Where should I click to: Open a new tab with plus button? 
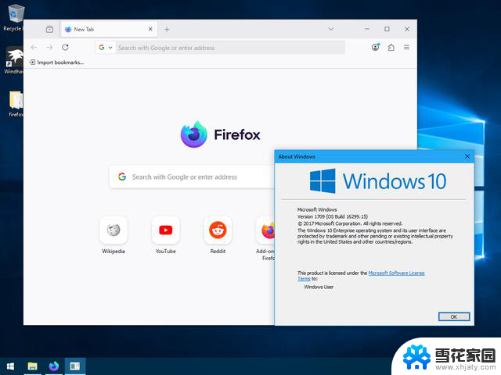pyautogui.click(x=167, y=30)
